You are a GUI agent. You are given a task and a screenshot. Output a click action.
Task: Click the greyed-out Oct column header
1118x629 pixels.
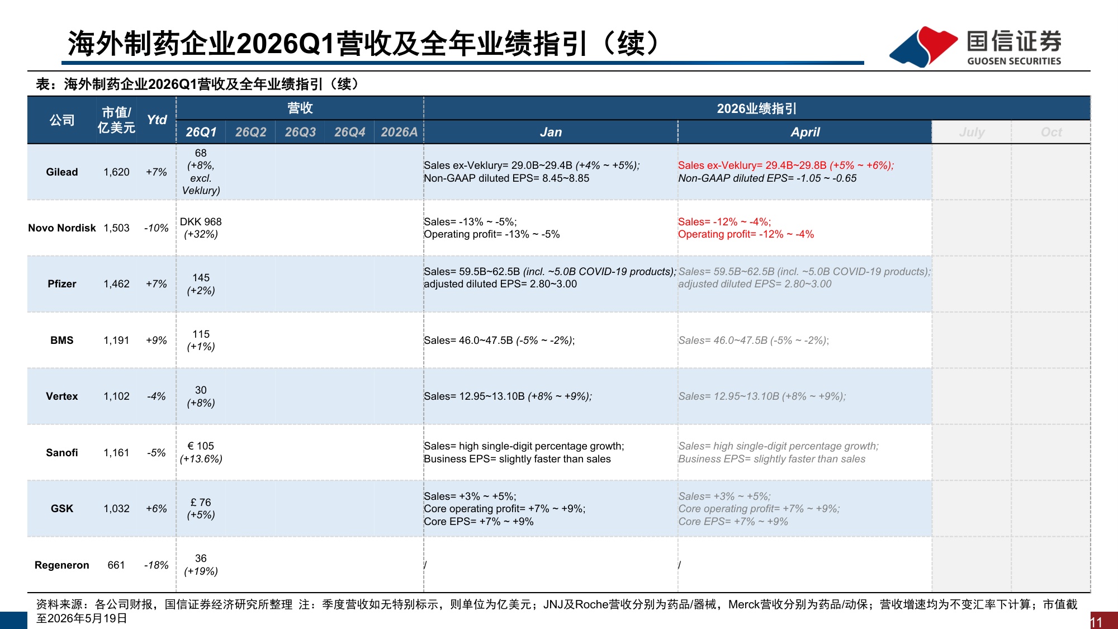[1051, 132]
